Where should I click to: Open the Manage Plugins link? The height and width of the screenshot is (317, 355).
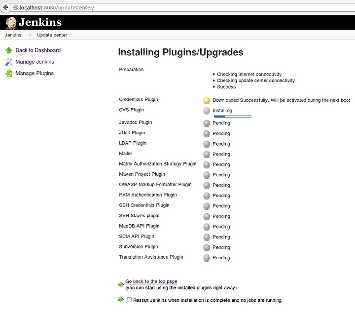coord(35,73)
